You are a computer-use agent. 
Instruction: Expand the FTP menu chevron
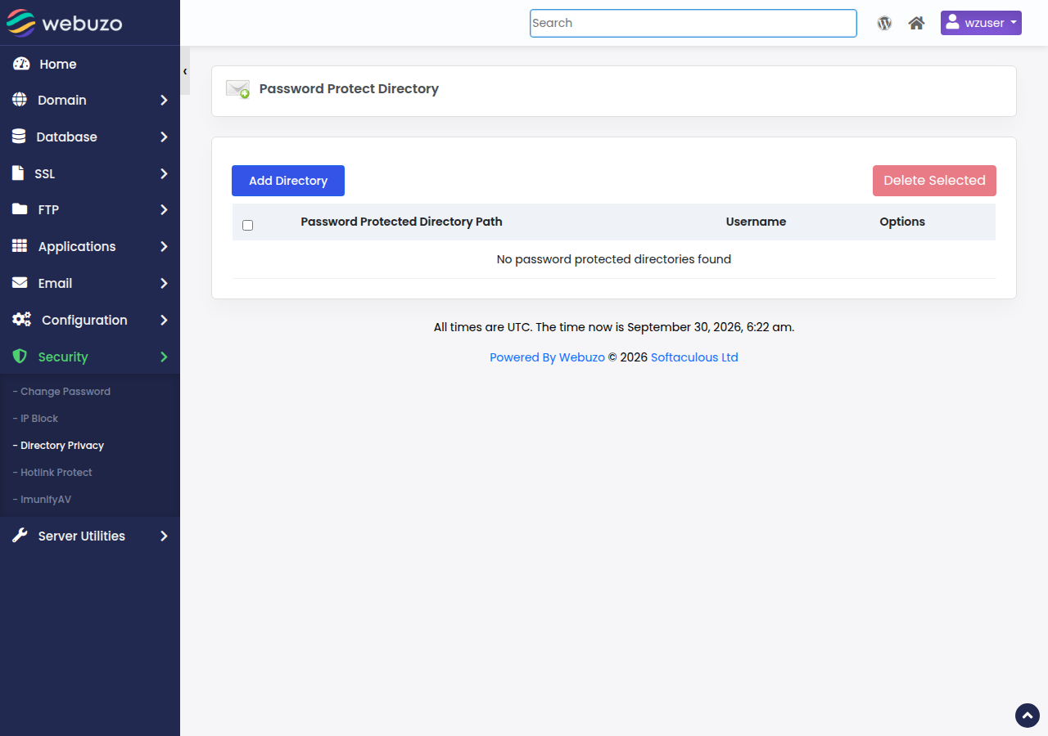(164, 209)
